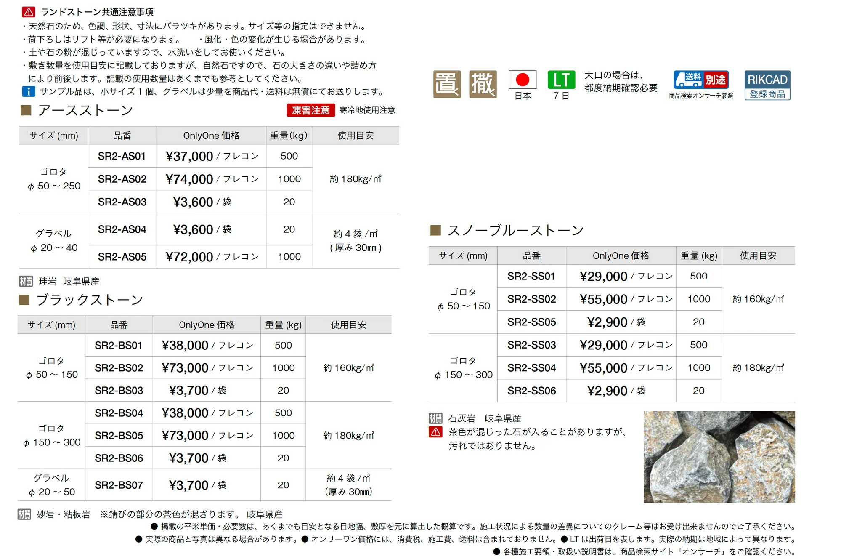Click the アースストーン section title
This screenshot has width=841, height=559.
(85, 110)
